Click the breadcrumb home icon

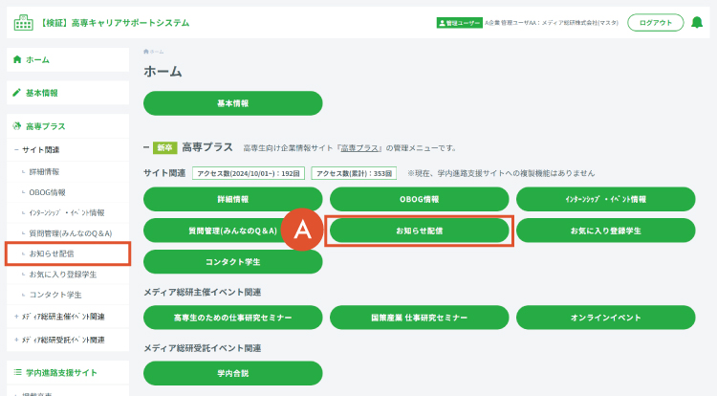pos(146,52)
